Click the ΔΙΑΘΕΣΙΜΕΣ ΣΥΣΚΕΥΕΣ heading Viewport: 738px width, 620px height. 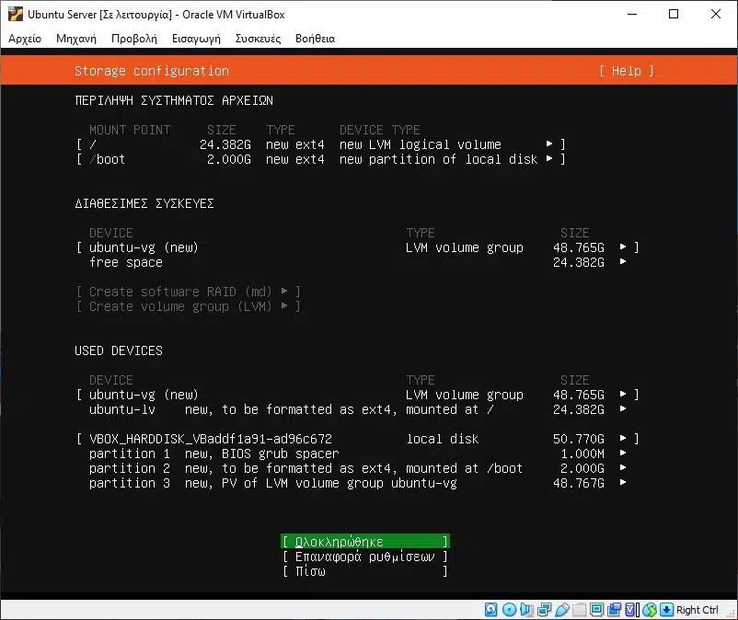[x=144, y=203]
